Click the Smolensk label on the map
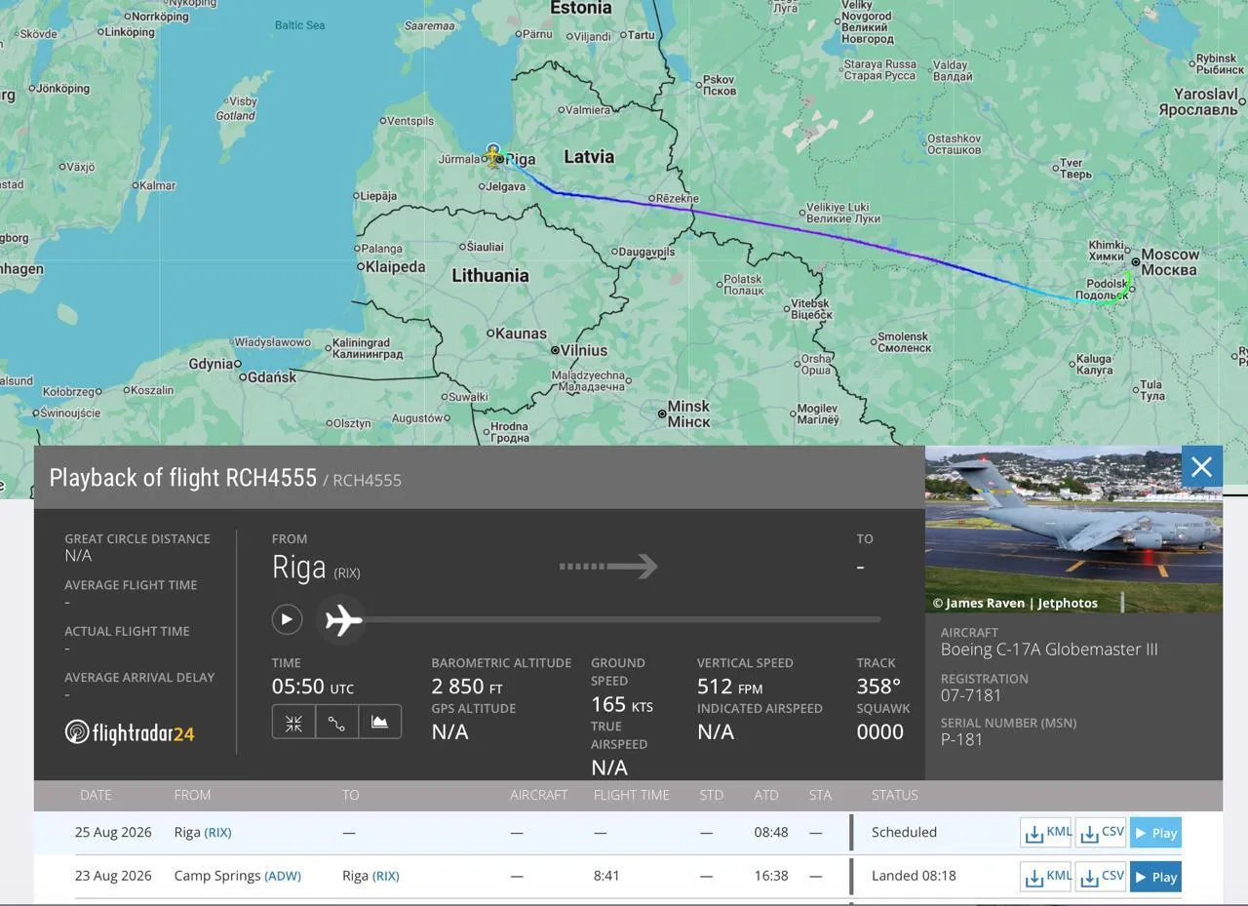The height and width of the screenshot is (906, 1248). (904, 341)
